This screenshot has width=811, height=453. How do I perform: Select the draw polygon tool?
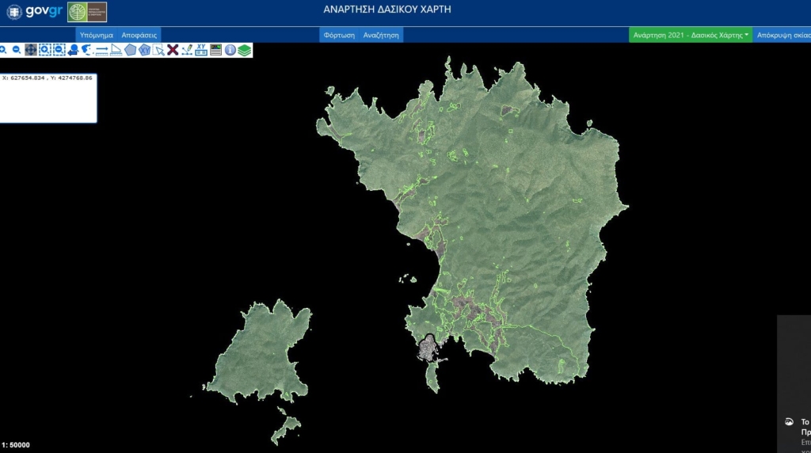tap(130, 50)
